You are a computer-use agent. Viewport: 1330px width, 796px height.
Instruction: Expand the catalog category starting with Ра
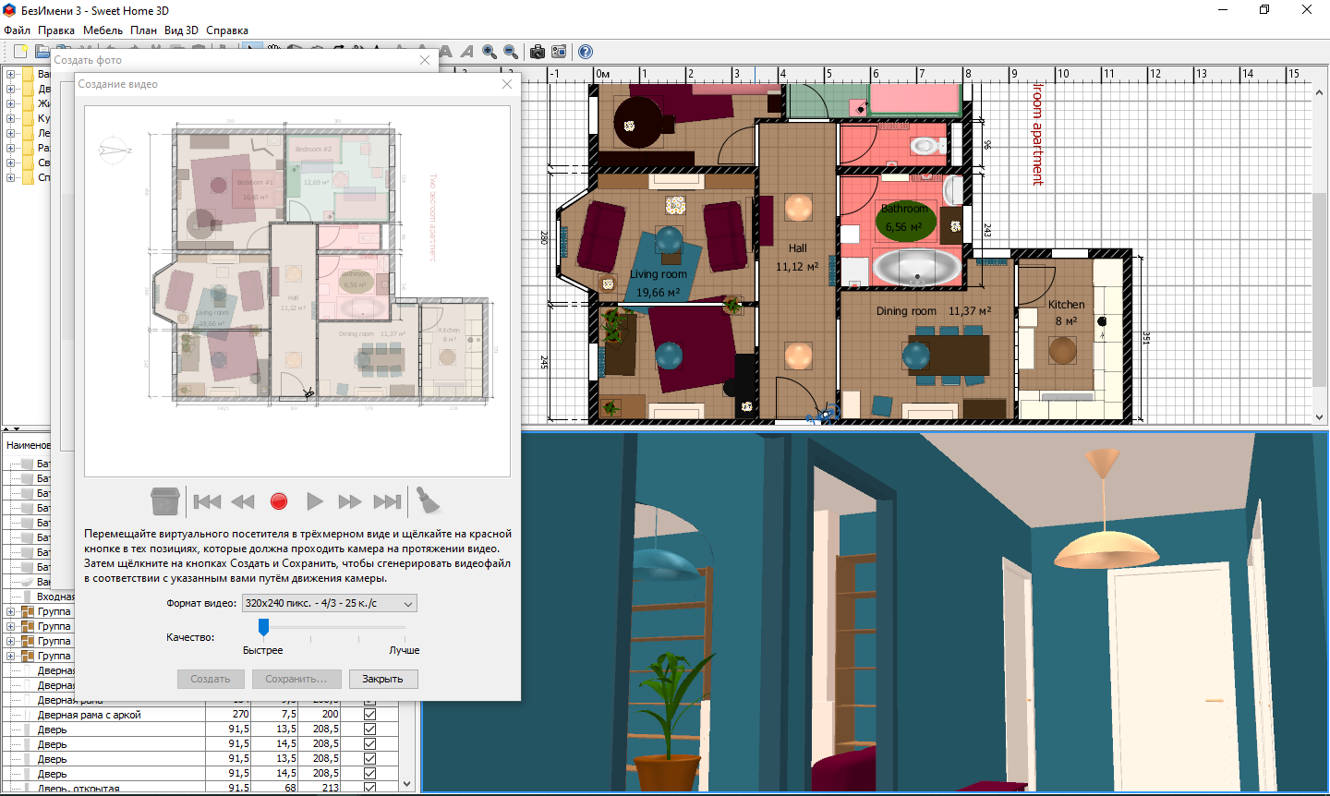click(10, 148)
